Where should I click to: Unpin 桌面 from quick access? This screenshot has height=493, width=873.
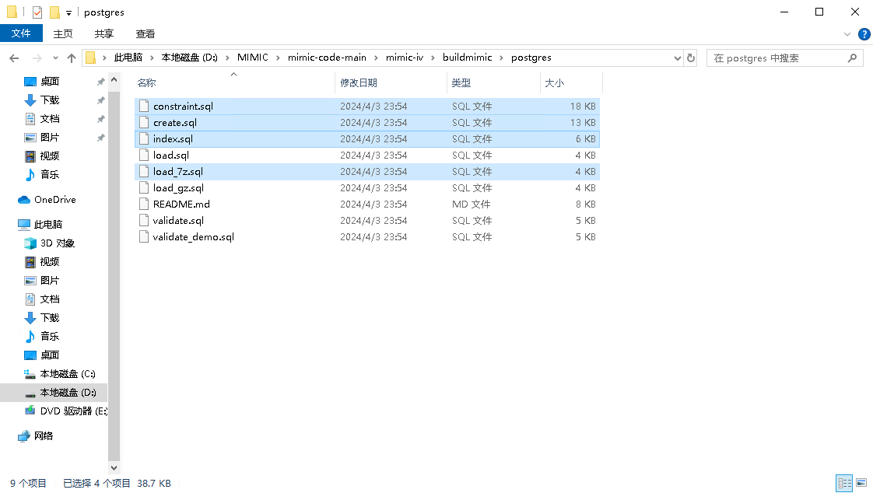pos(100,82)
